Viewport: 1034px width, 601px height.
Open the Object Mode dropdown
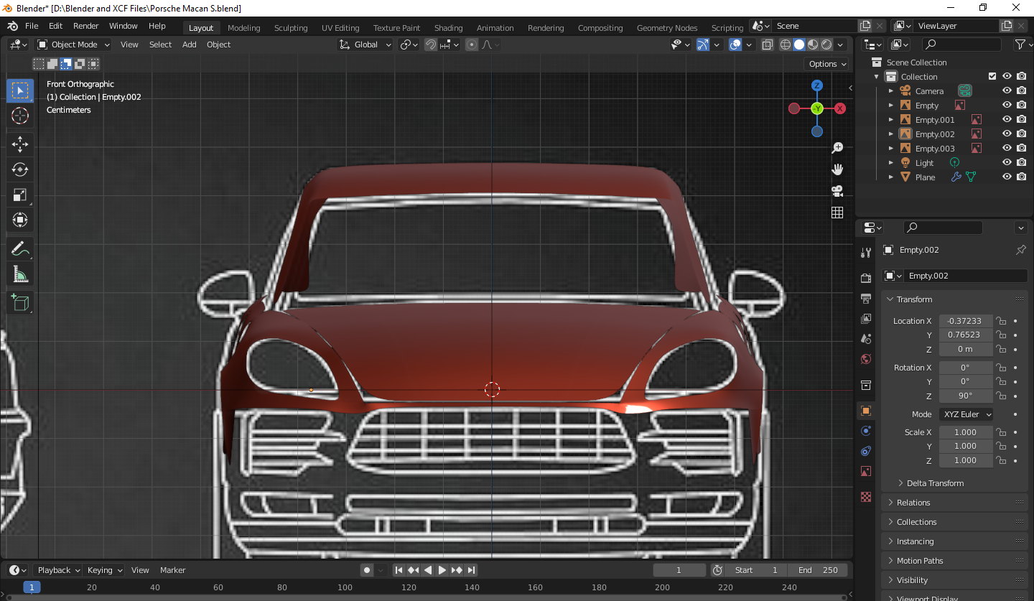(74, 45)
